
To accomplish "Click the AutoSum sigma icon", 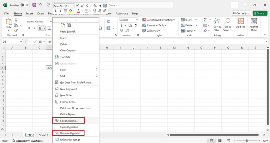I will (205, 20).
